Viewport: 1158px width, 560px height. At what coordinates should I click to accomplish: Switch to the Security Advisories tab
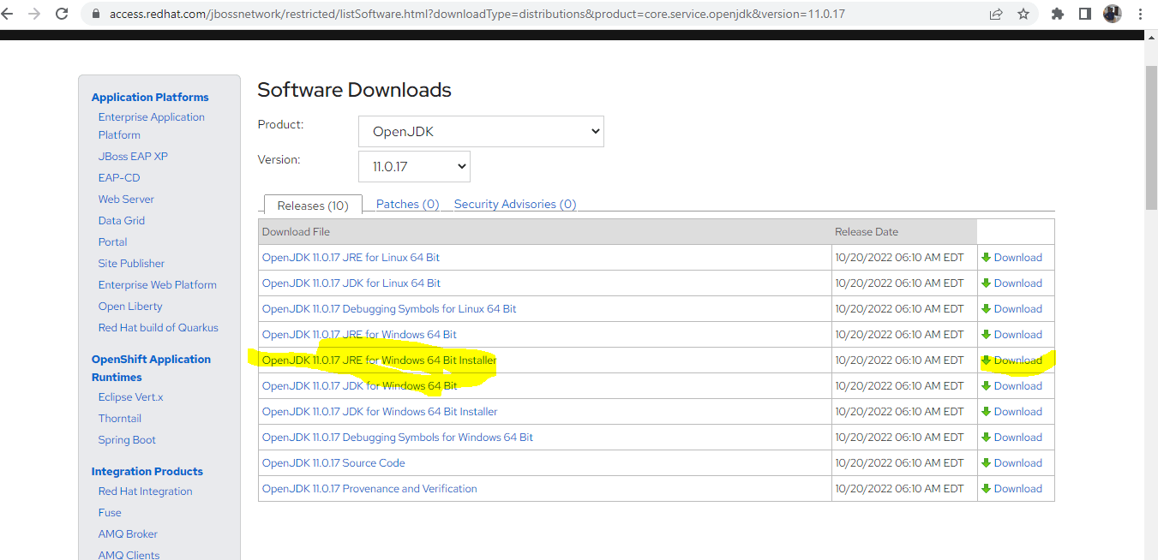pos(514,204)
